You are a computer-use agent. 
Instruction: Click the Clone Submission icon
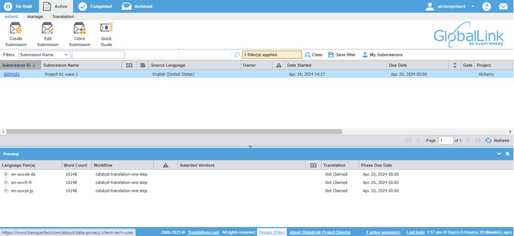(79, 29)
